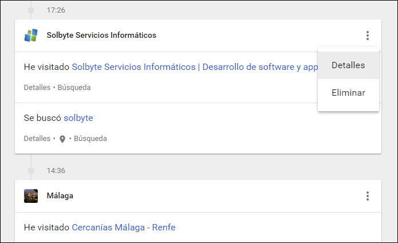398x243 pixels.
Task: Click the Málaga card thumbnail image
Action: [x=31, y=196]
